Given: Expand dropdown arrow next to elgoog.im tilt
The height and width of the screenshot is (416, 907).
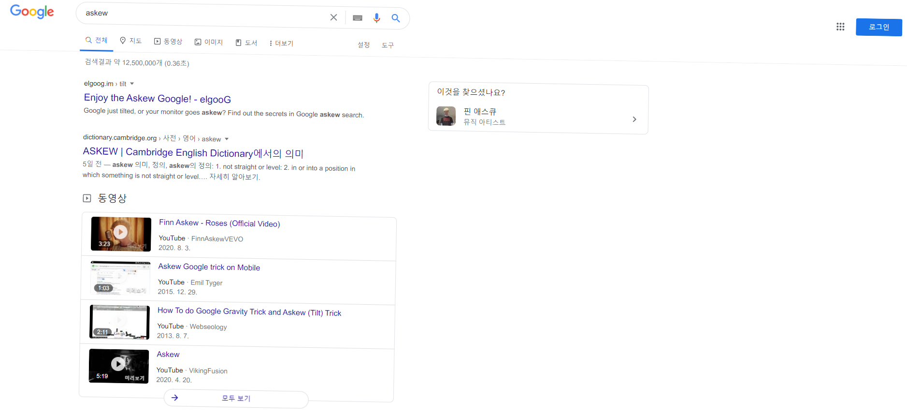Looking at the screenshot, I should click(x=132, y=84).
